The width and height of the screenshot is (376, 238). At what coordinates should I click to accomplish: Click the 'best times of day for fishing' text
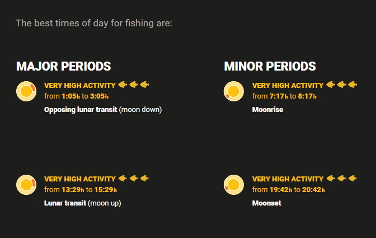click(94, 23)
